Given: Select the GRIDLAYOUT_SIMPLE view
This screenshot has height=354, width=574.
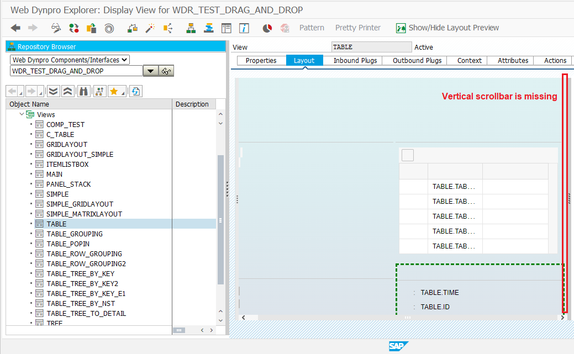Looking at the screenshot, I should coord(80,154).
